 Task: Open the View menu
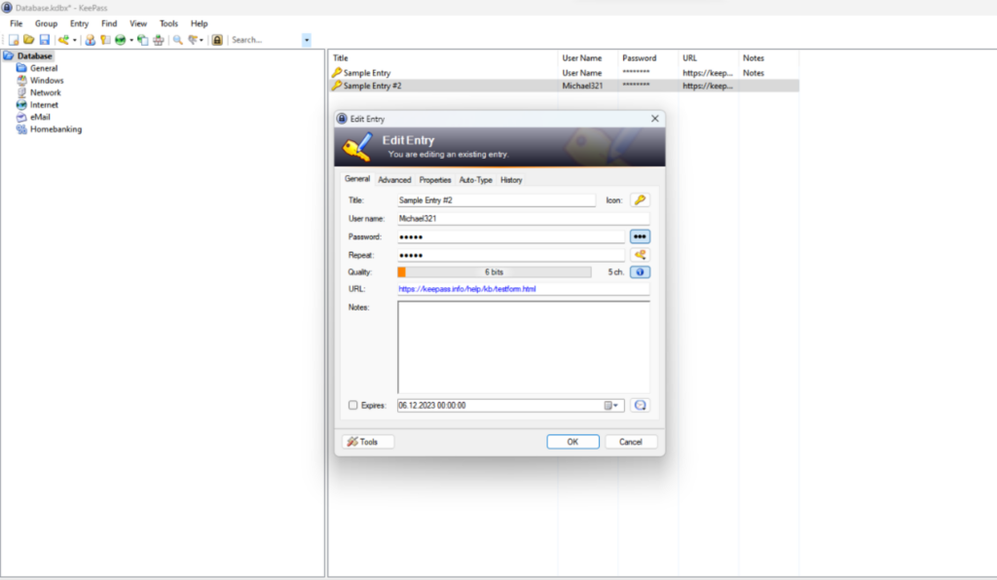[138, 23]
